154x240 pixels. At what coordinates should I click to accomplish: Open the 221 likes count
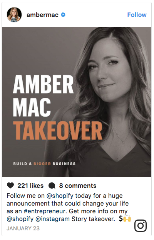pyautogui.click(x=30, y=186)
